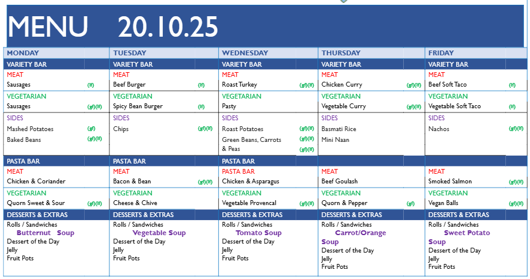
Task: Select the MONDAY column header
Action: [23, 53]
